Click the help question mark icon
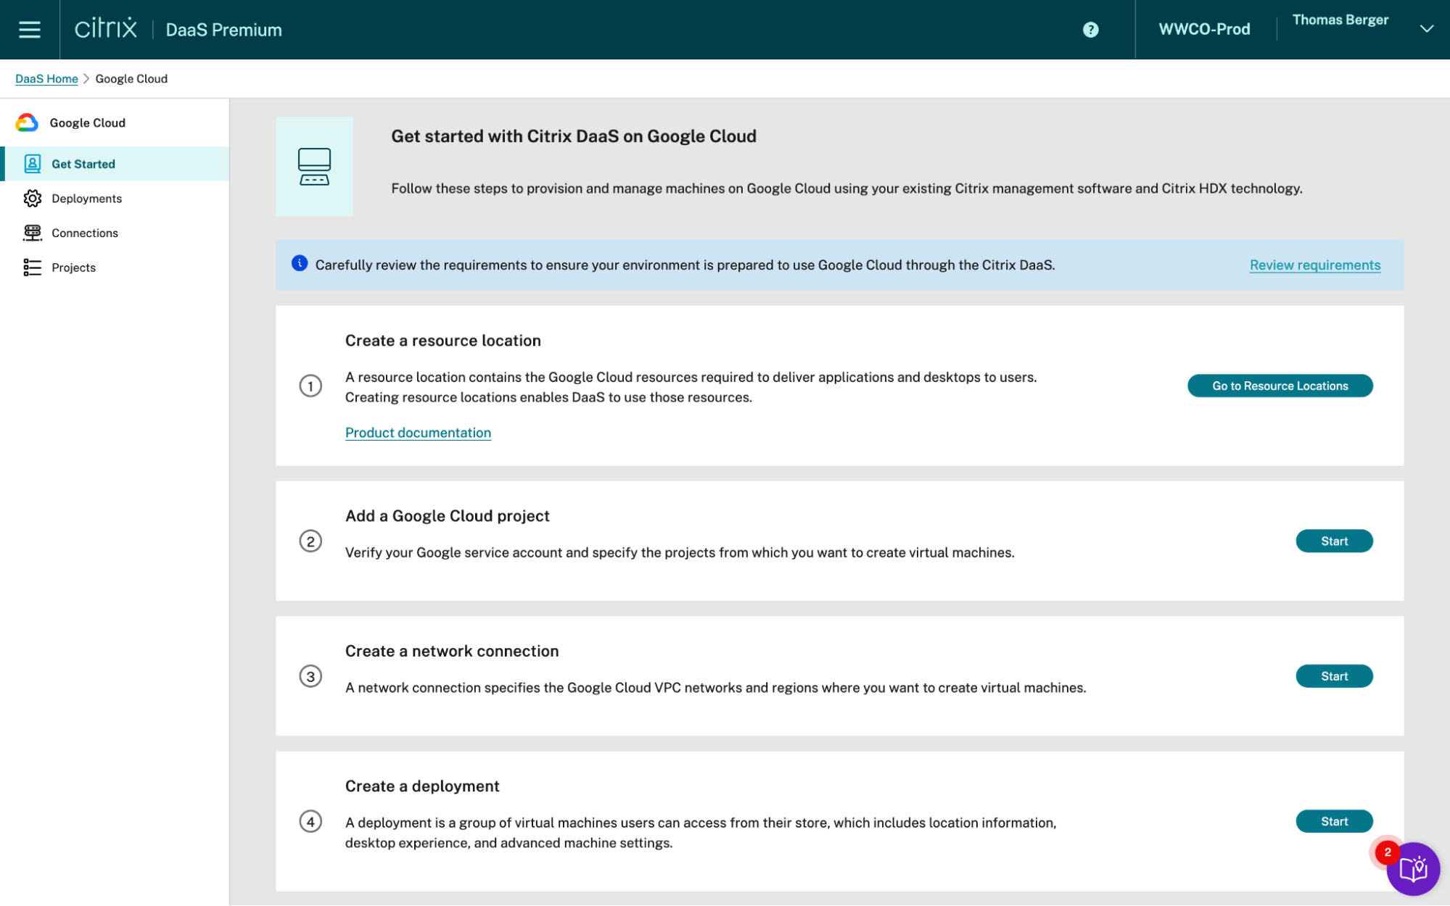The width and height of the screenshot is (1450, 906). 1090,30
